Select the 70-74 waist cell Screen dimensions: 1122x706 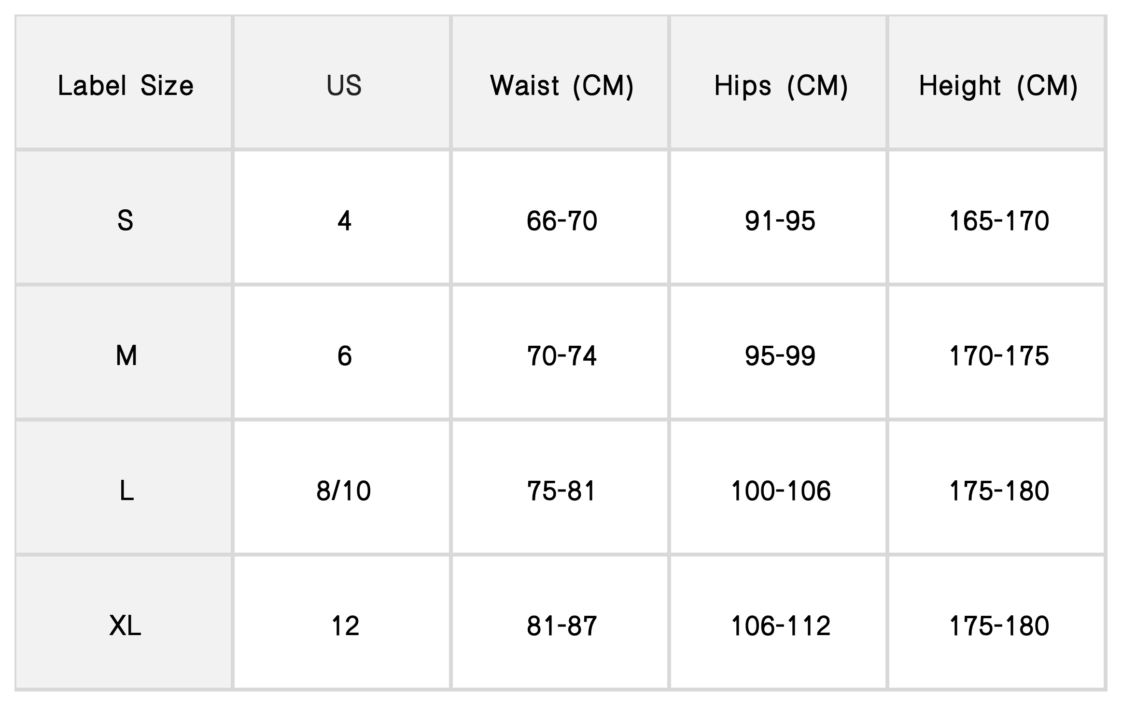tap(561, 356)
